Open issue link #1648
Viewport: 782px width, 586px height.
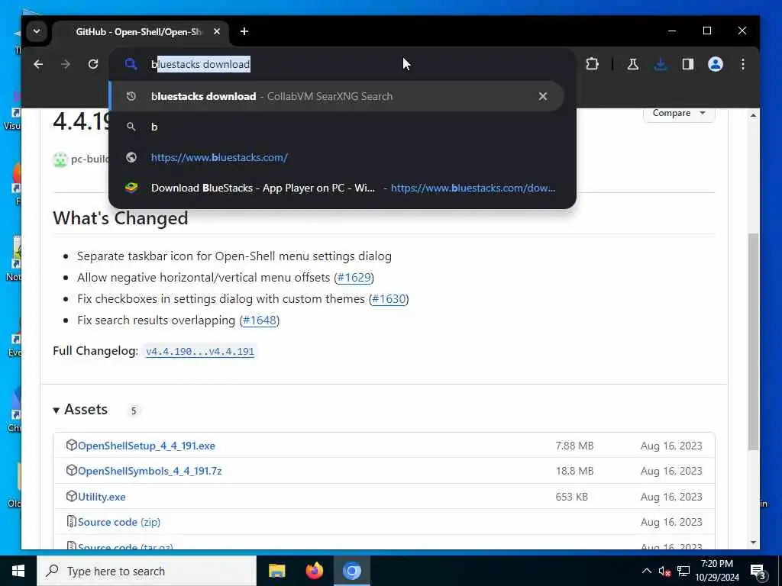coord(260,320)
